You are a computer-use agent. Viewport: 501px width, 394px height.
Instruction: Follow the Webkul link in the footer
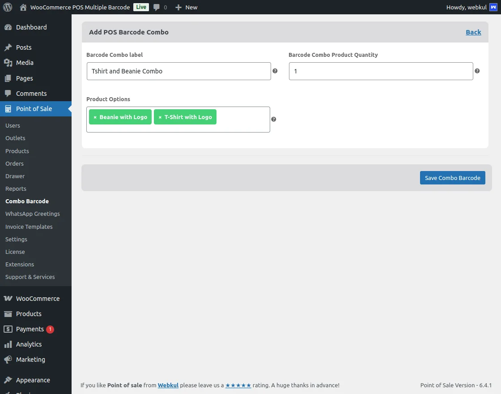[x=168, y=385]
